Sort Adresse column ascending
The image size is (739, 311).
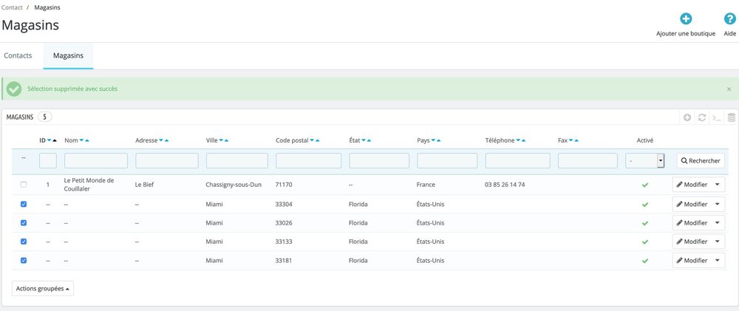tap(167, 140)
